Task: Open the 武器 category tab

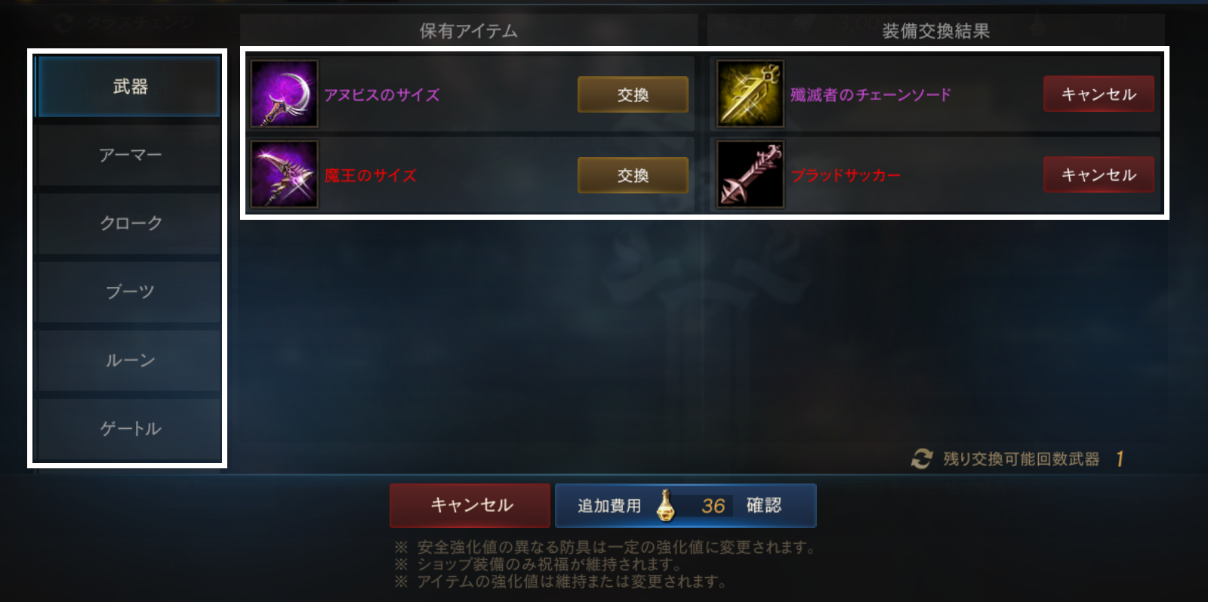Action: click(x=129, y=87)
